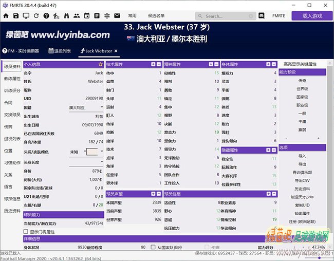Open FMRTE menu beside Discord icon

click(x=279, y=16)
